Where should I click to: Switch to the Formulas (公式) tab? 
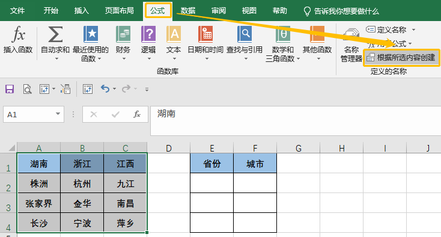[x=158, y=11]
